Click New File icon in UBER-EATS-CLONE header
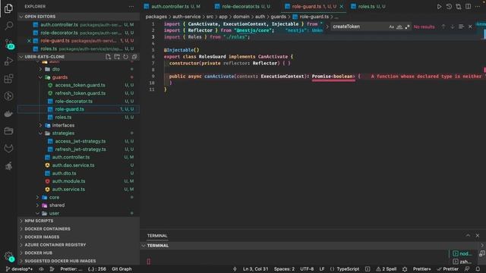This screenshot has height=273, width=486. tap(108, 57)
